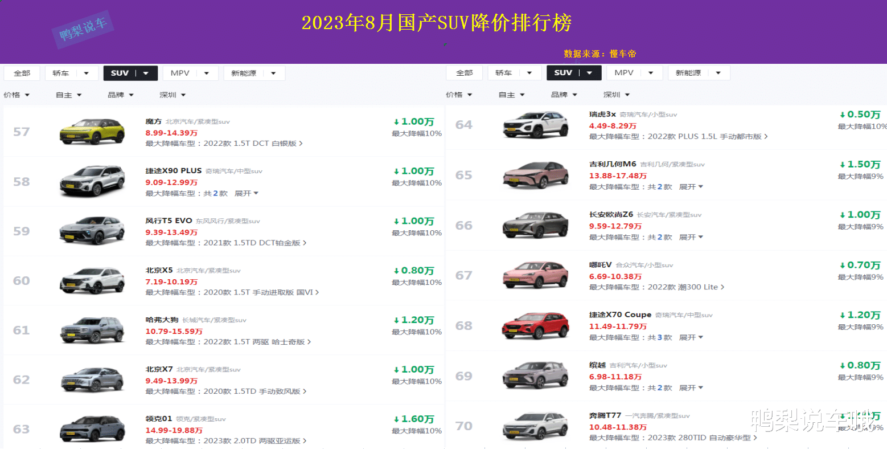The height and width of the screenshot is (449, 887).
Task: Expand the 长安欧尚Z6 model list with 展开
Action: click(x=691, y=237)
